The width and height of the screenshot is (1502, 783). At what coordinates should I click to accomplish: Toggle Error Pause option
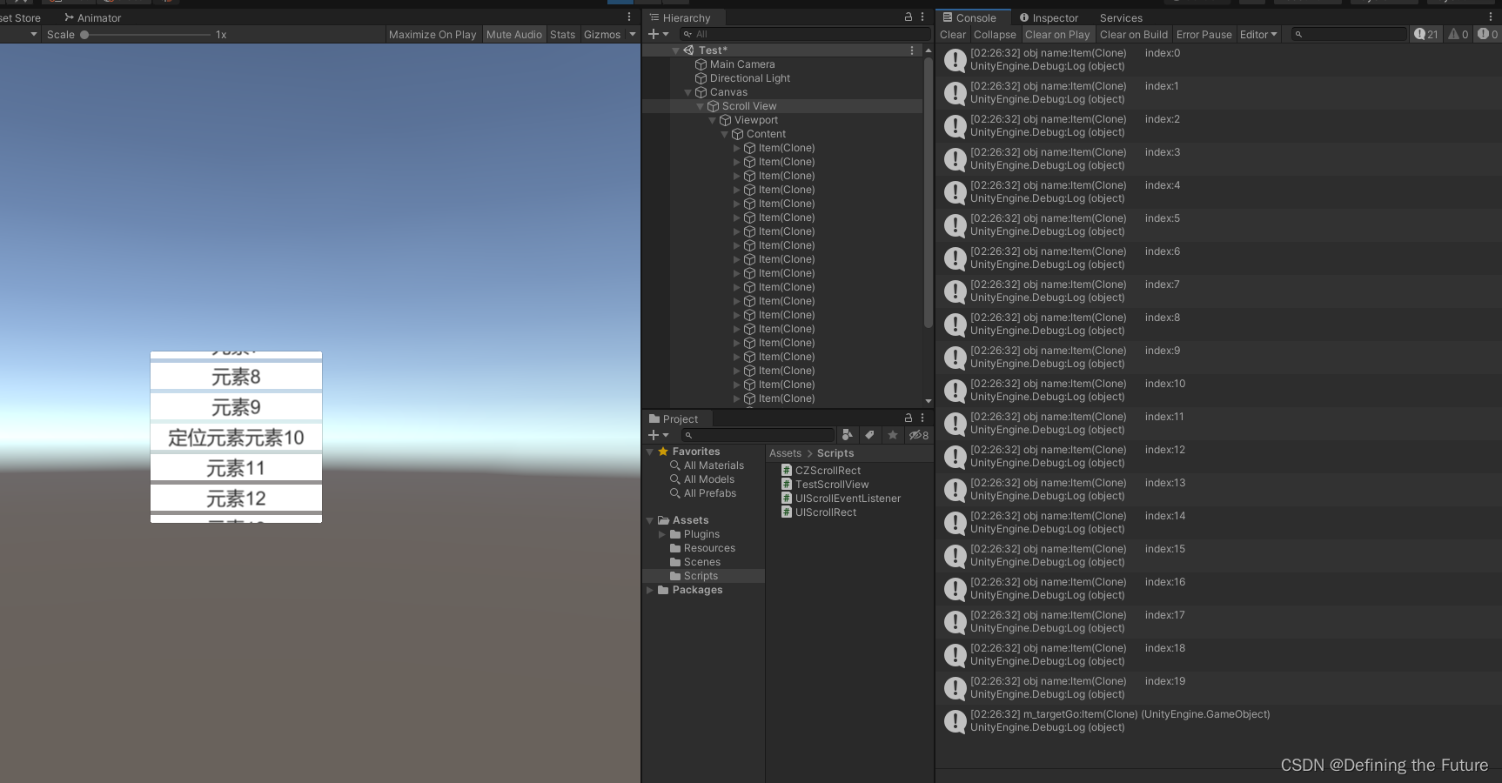point(1204,35)
